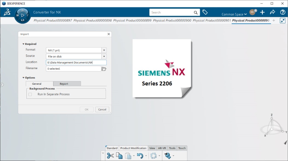Enable Run In Separate Process checkbox

point(30,94)
